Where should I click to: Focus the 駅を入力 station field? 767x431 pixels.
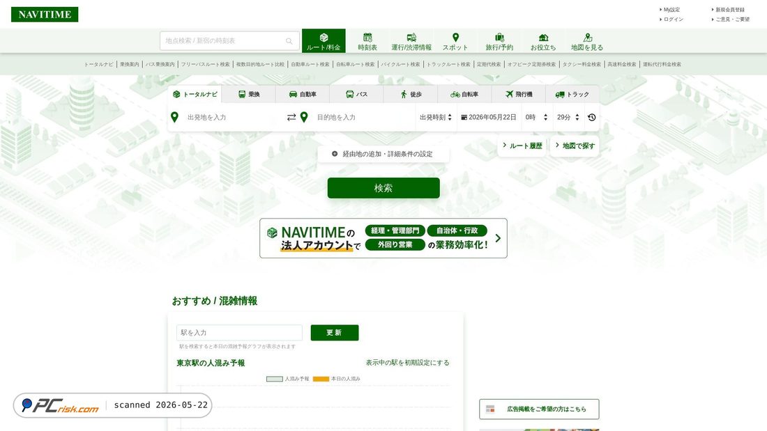coord(239,333)
